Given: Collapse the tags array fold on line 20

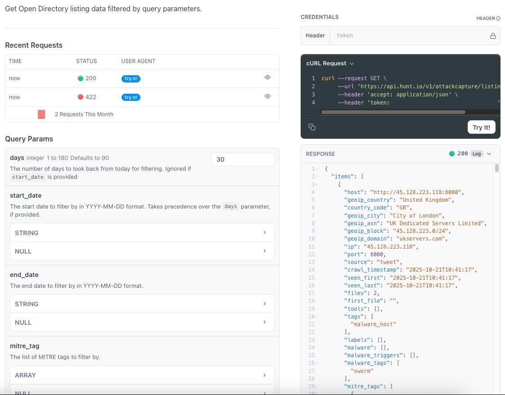Looking at the screenshot, I should point(316,317).
